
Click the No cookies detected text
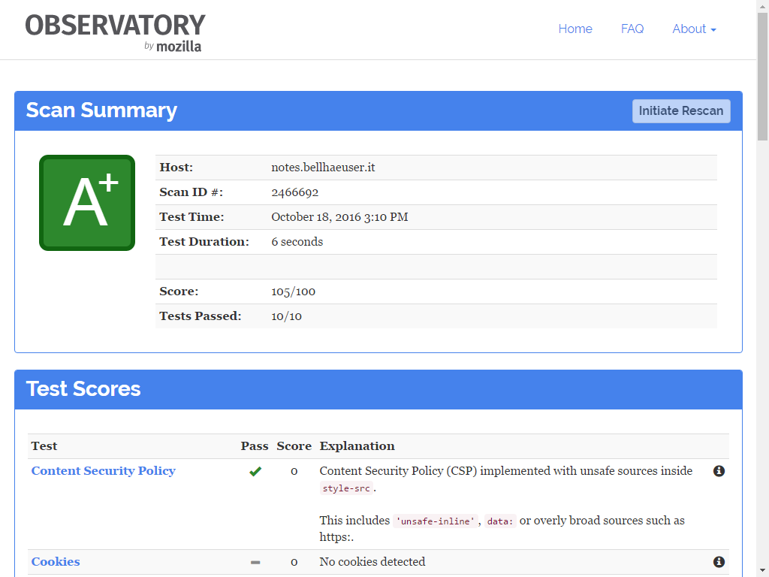click(x=372, y=562)
